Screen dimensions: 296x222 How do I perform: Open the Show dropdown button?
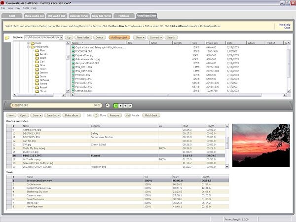pyautogui.click(x=140, y=37)
